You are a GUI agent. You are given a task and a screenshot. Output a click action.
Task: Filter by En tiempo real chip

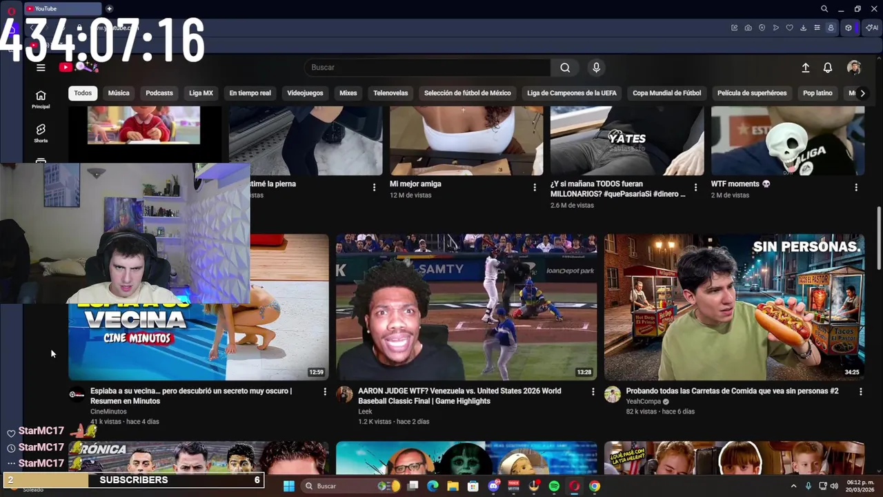tap(250, 93)
